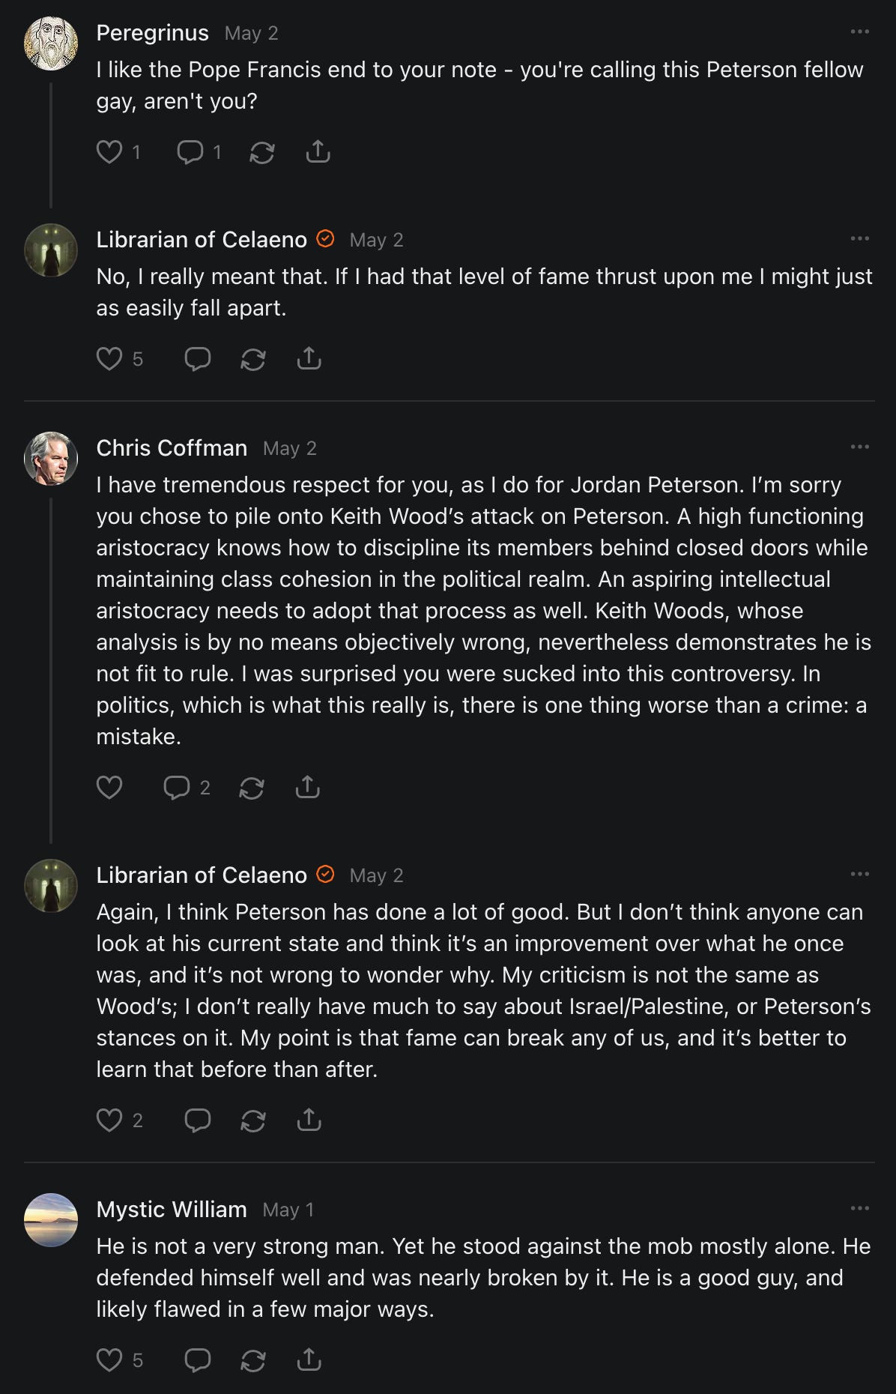The width and height of the screenshot is (896, 1394).
Task: Open Mystic William's avatar thumbnail
Action: (51, 1219)
